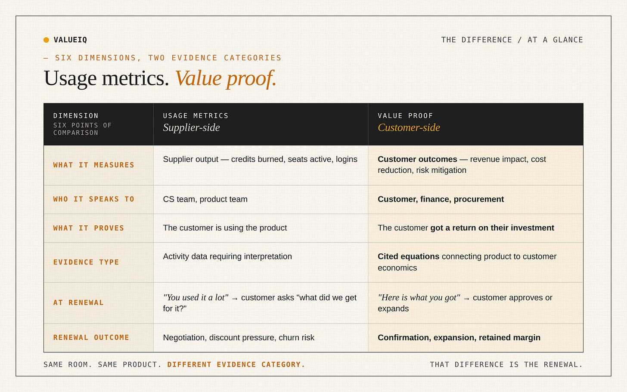Select the DIMENSION column header
The width and height of the screenshot is (627, 392).
tap(99, 124)
